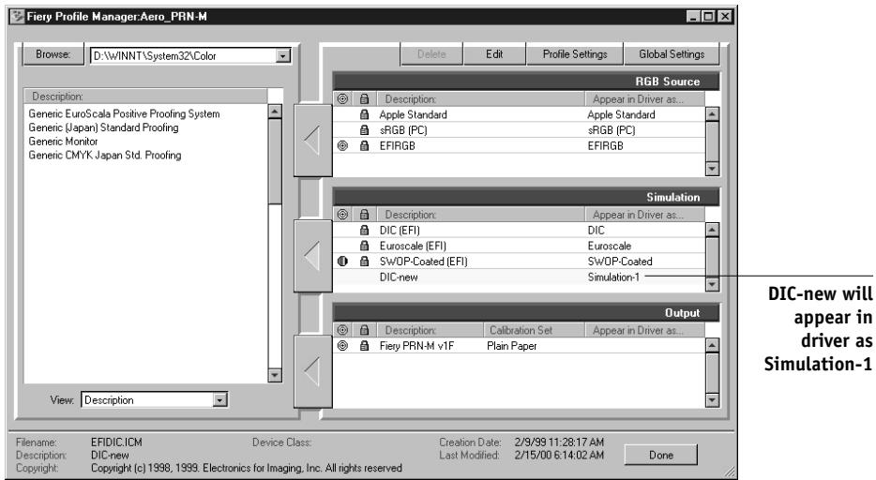The width and height of the screenshot is (876, 480).
Task: Click scroll down arrow in RGB Source list
Action: (x=712, y=169)
